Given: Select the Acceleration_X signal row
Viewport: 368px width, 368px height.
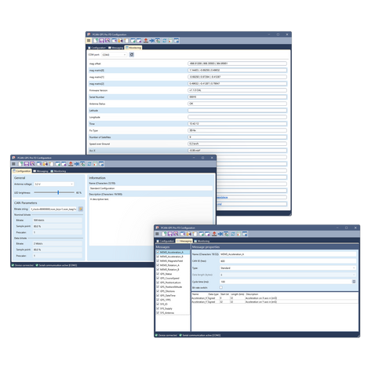Looking at the screenshot, I should click(x=275, y=298).
